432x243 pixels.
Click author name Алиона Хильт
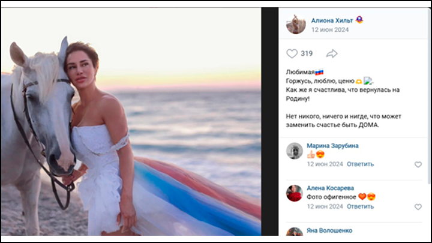click(332, 20)
